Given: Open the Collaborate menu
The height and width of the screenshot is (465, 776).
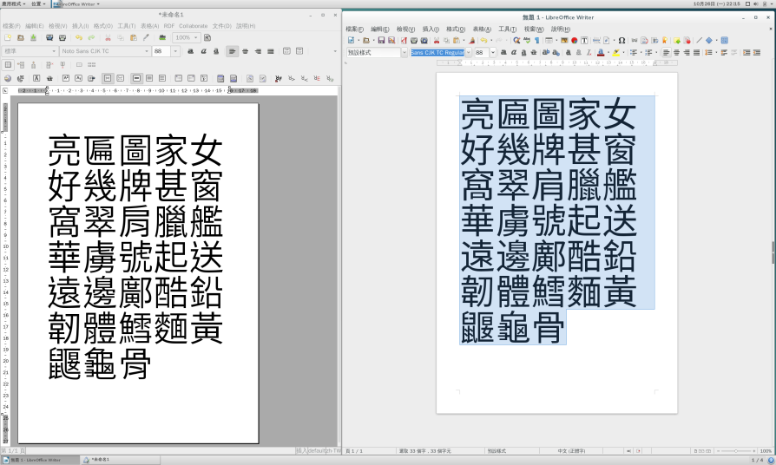Looking at the screenshot, I should pyautogui.click(x=194, y=26).
